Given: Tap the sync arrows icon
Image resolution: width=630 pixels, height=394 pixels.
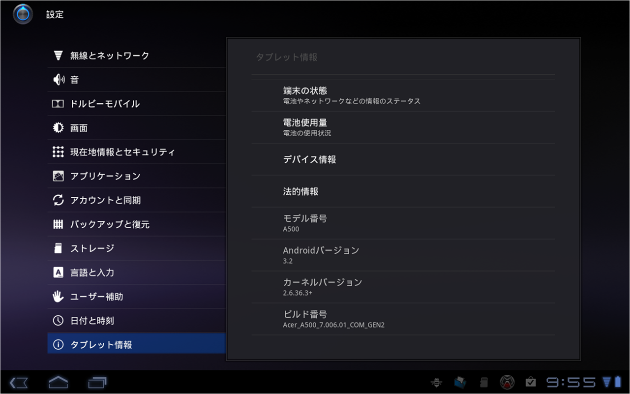Looking at the screenshot, I should point(58,200).
